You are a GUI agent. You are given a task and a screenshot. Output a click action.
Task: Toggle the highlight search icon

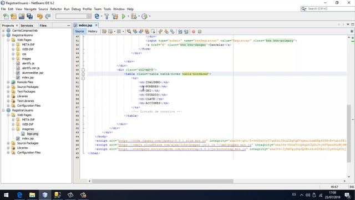[147, 32]
